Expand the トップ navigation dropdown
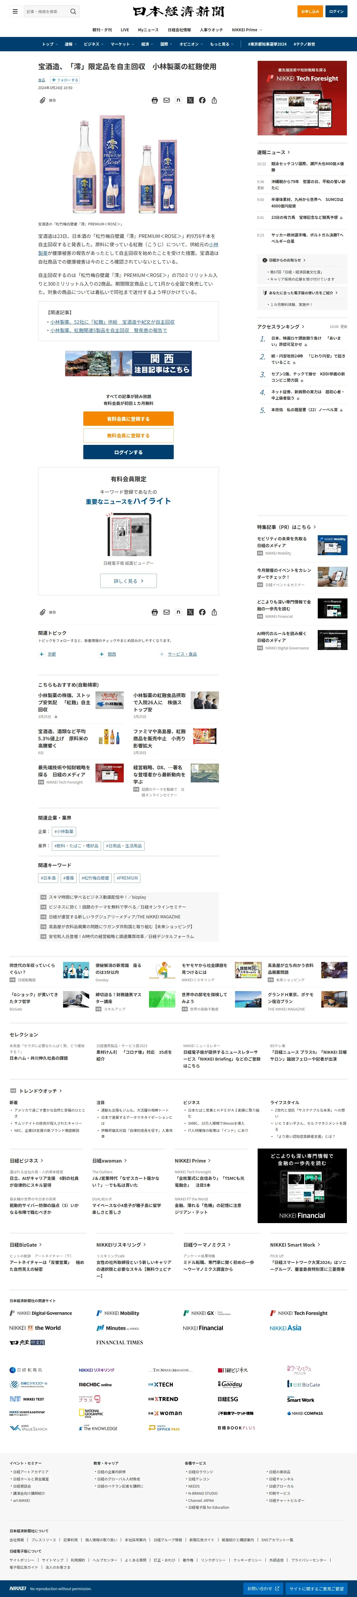 pos(49,44)
